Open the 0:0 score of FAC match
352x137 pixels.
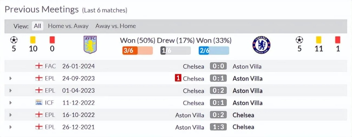[x=218, y=66]
